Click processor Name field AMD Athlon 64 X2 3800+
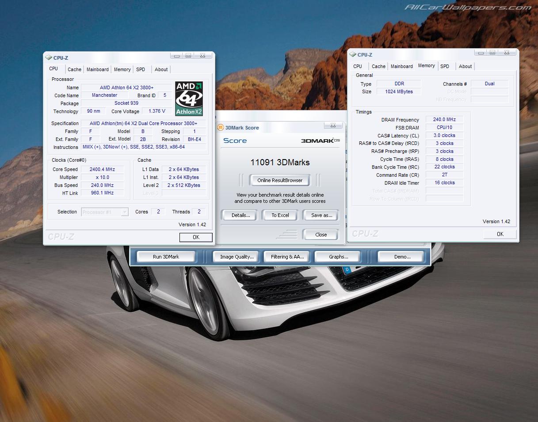Screen dimensions: 538x422 point(126,87)
